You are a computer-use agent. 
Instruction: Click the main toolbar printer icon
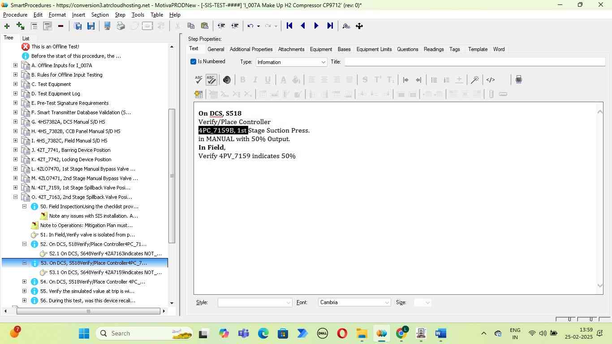tap(121, 26)
